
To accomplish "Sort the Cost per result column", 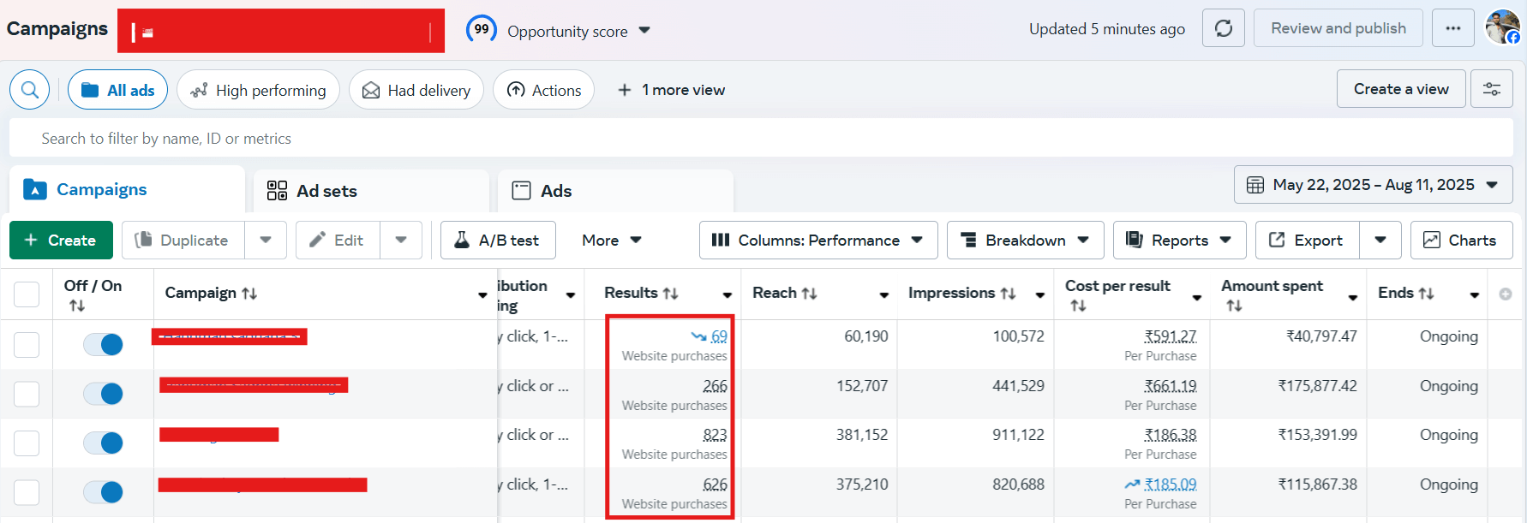I will coord(1078,306).
